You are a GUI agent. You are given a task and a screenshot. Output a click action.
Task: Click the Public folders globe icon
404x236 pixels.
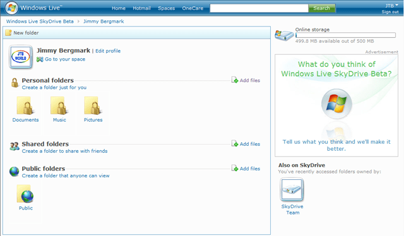14,172
